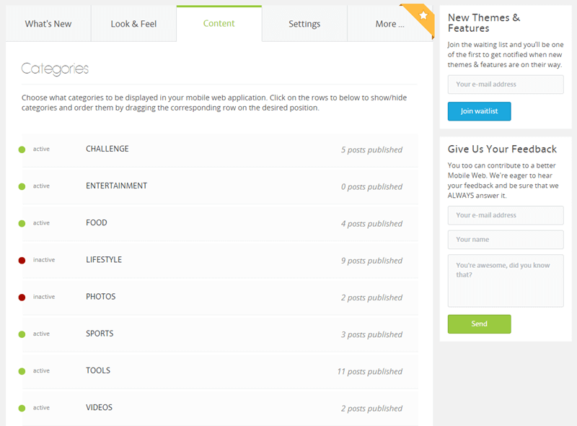Open the Settings tab
This screenshot has height=426, width=577.
pyautogui.click(x=304, y=24)
